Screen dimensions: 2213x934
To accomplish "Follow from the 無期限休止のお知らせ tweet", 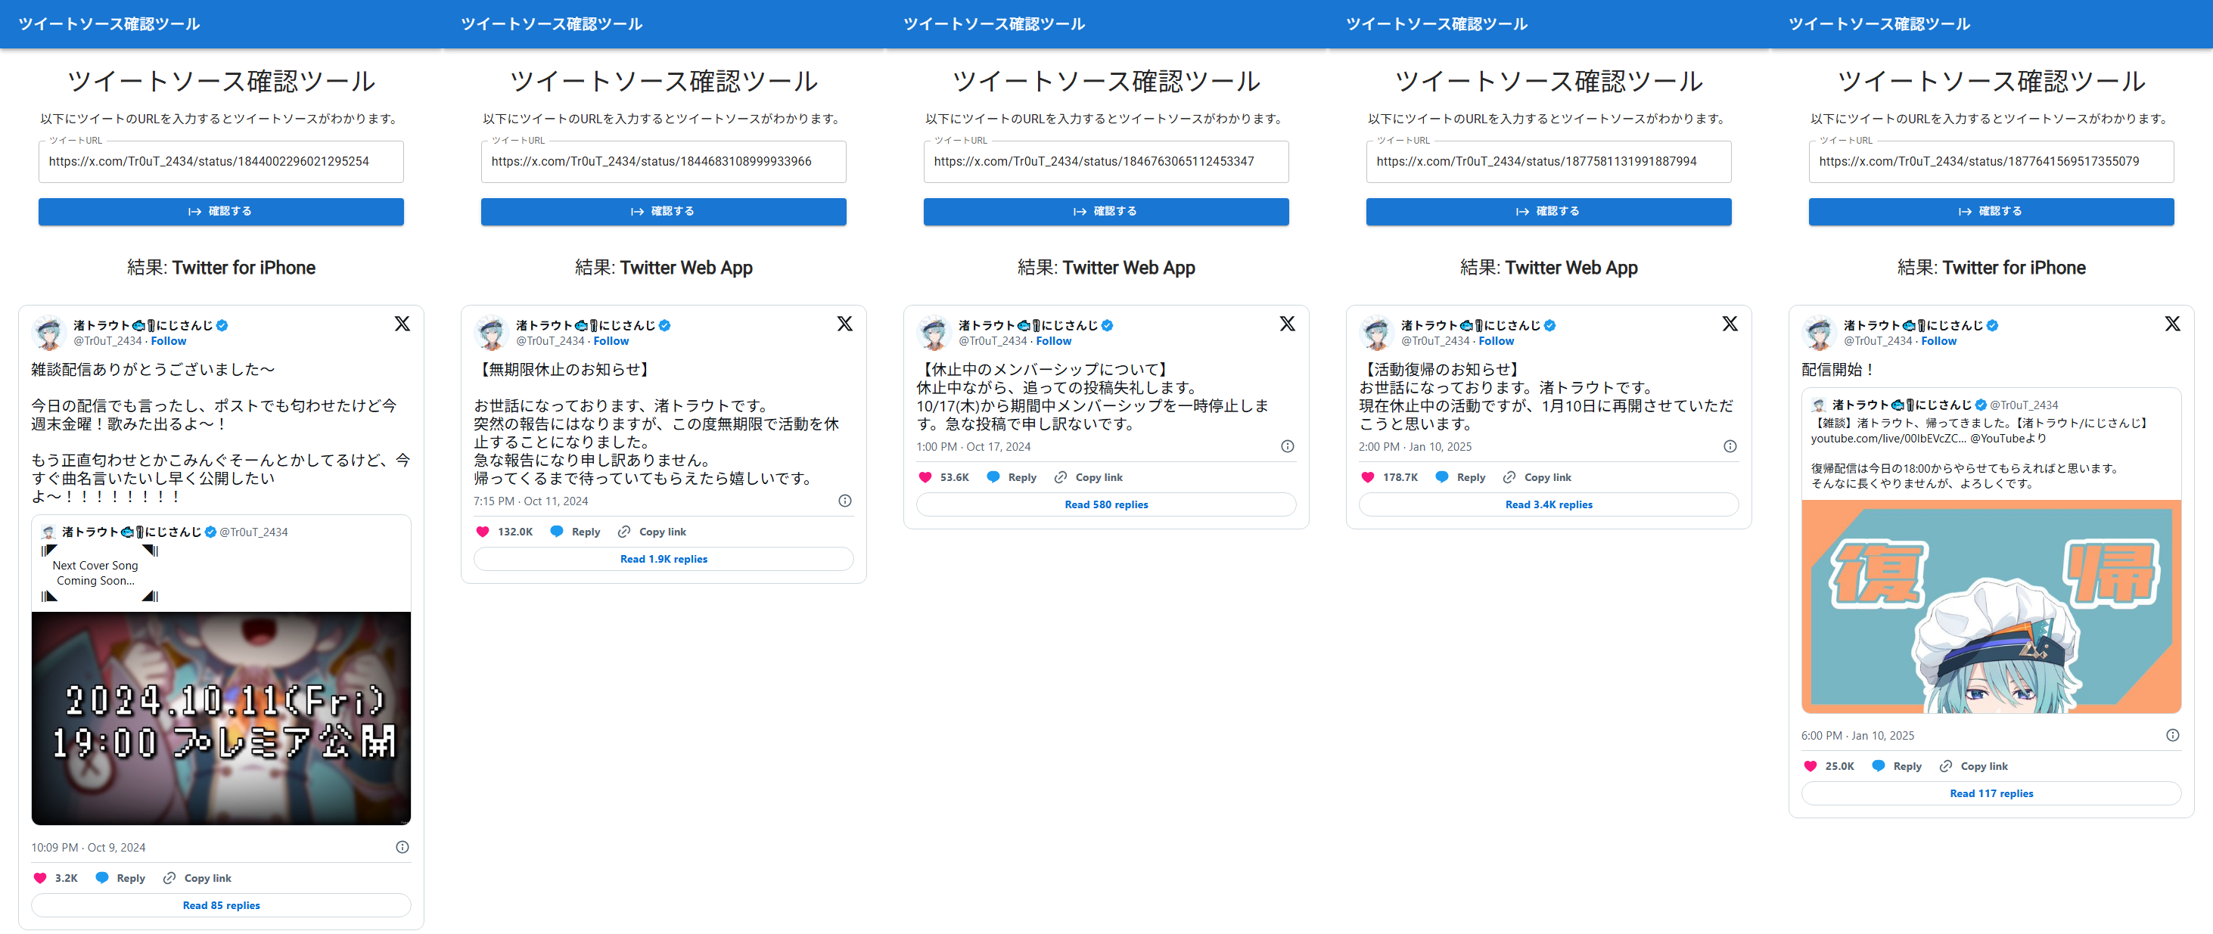I will coord(611,342).
